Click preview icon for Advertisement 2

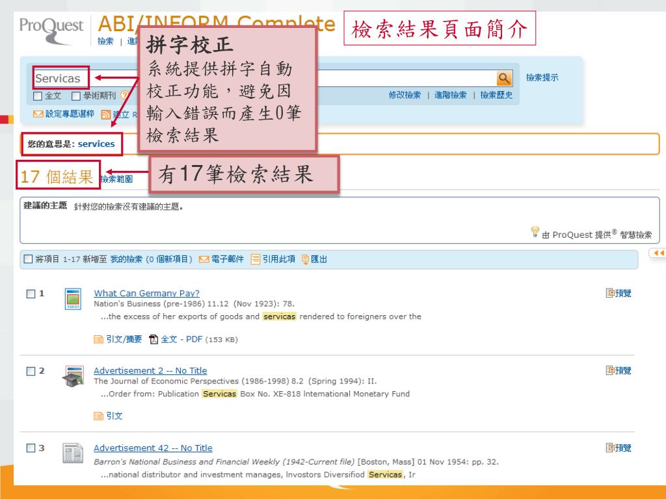(x=610, y=370)
